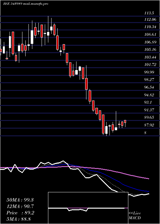Click the 50MA : 99.3 readout
The width and height of the screenshot is (160, 224).
20,200
